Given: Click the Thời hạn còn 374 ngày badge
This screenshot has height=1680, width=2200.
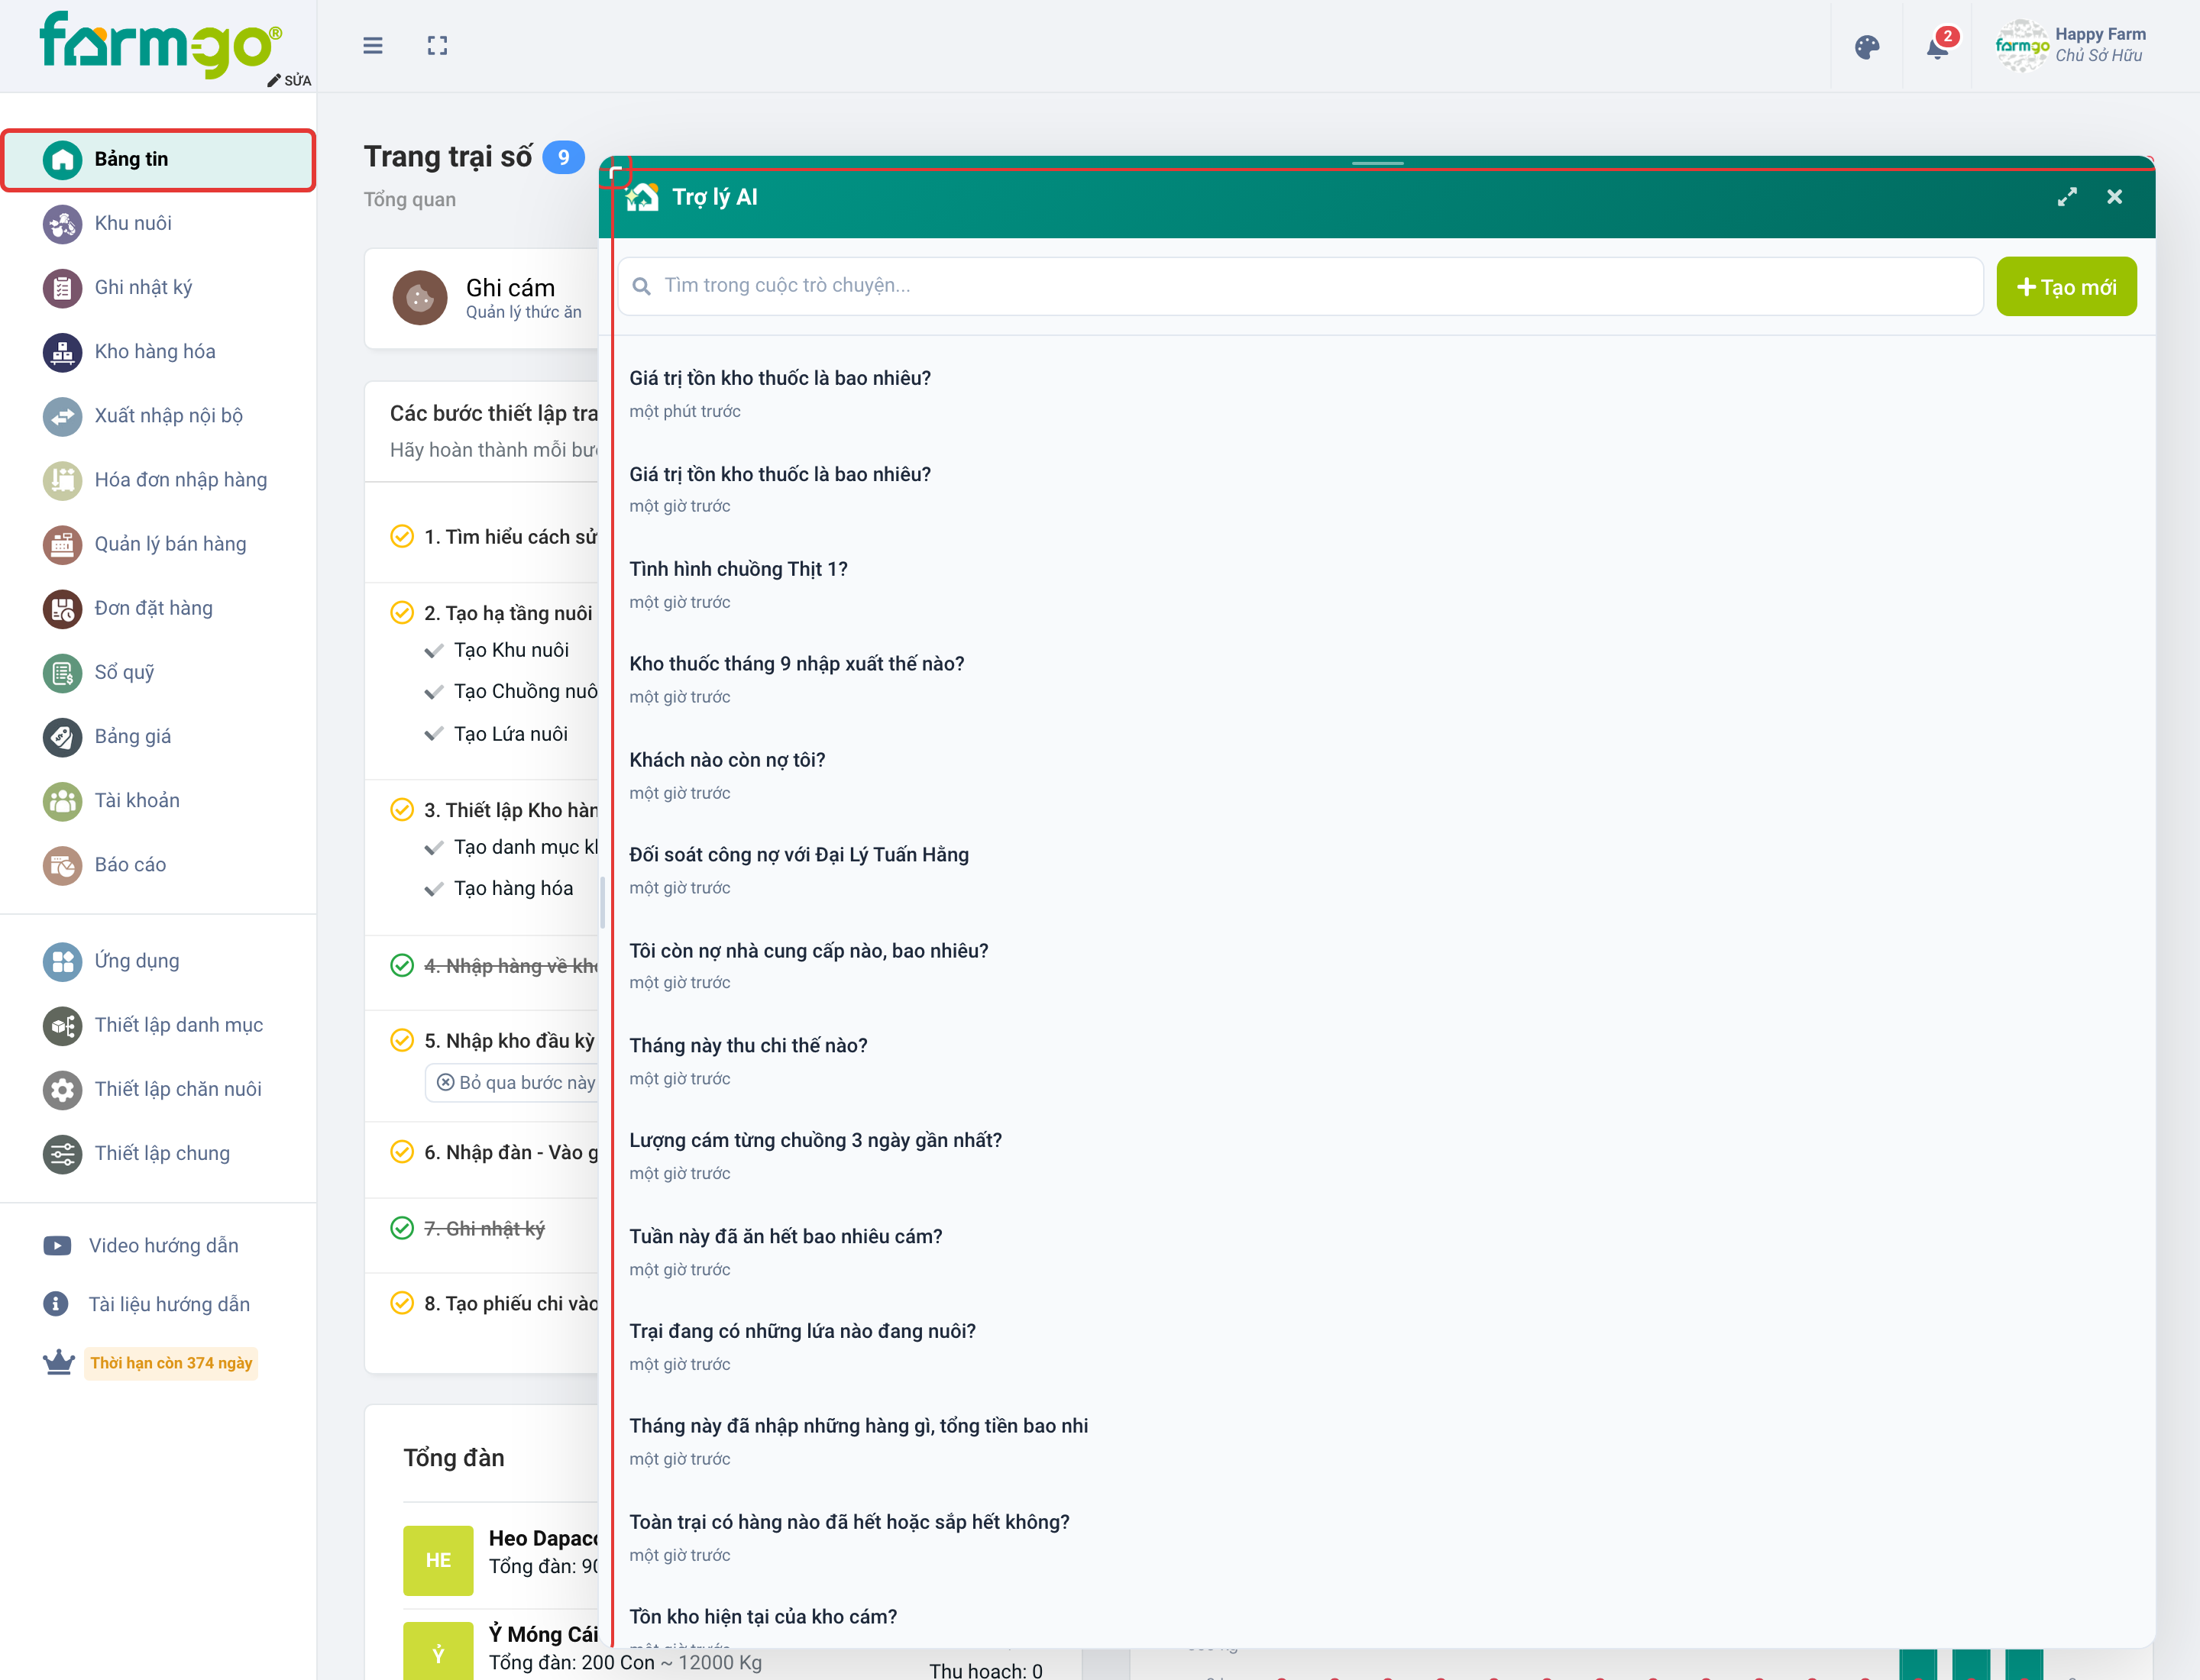Looking at the screenshot, I should tap(171, 1363).
